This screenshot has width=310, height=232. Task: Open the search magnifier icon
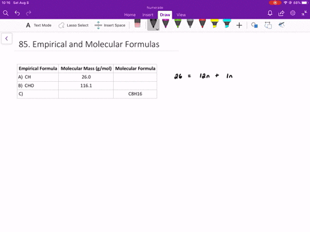click(6, 13)
